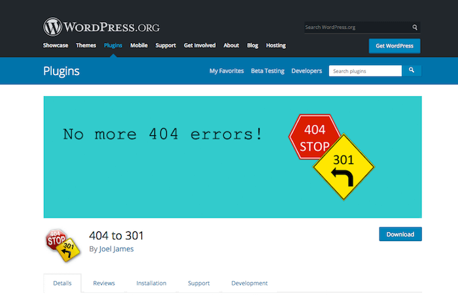Open the Installation tab
The height and width of the screenshot is (296, 458).
(151, 283)
